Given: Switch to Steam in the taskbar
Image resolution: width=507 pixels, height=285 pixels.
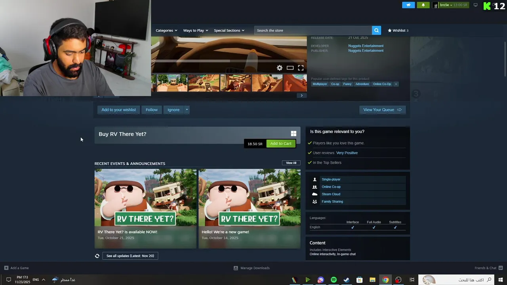Looking at the screenshot, I should (x=346, y=280).
